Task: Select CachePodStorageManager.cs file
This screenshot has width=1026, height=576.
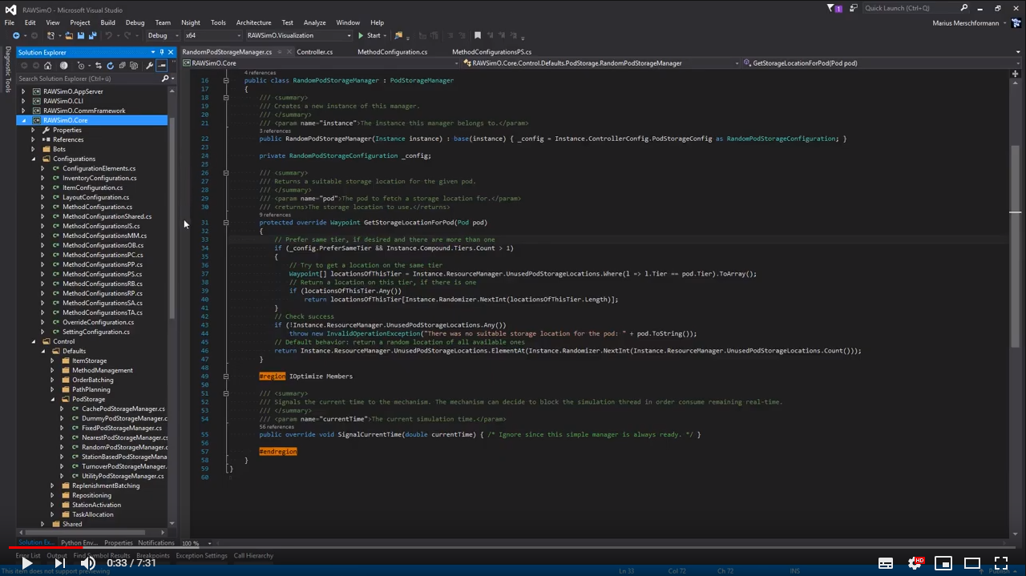Action: tap(123, 409)
